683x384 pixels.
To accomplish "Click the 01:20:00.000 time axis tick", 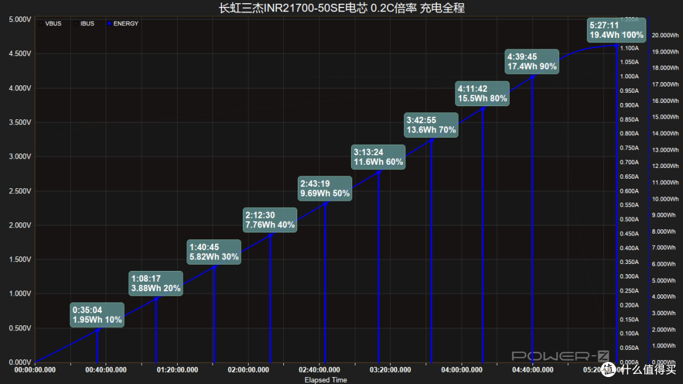I will pyautogui.click(x=177, y=369).
